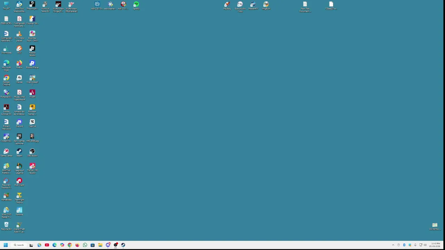Open WinX DVD Ripper shortcut
445x250 pixels.
[x=6, y=212]
